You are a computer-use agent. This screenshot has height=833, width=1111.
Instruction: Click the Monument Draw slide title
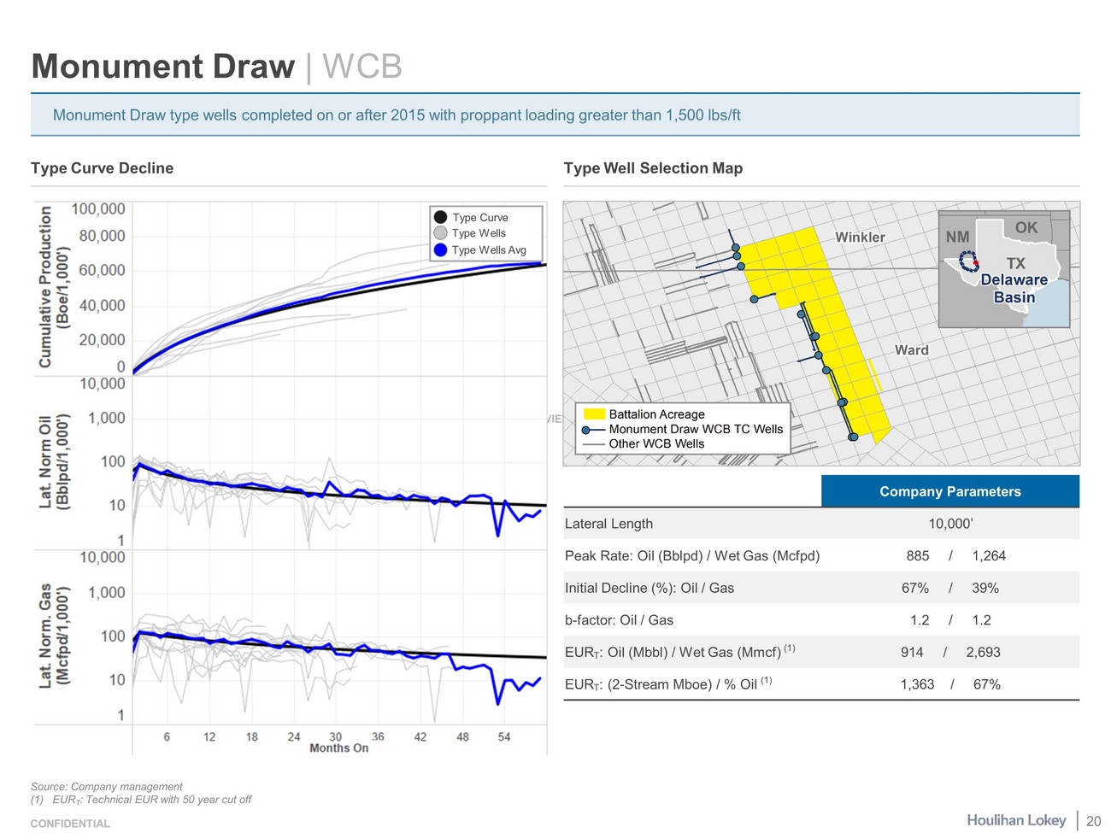[162, 67]
